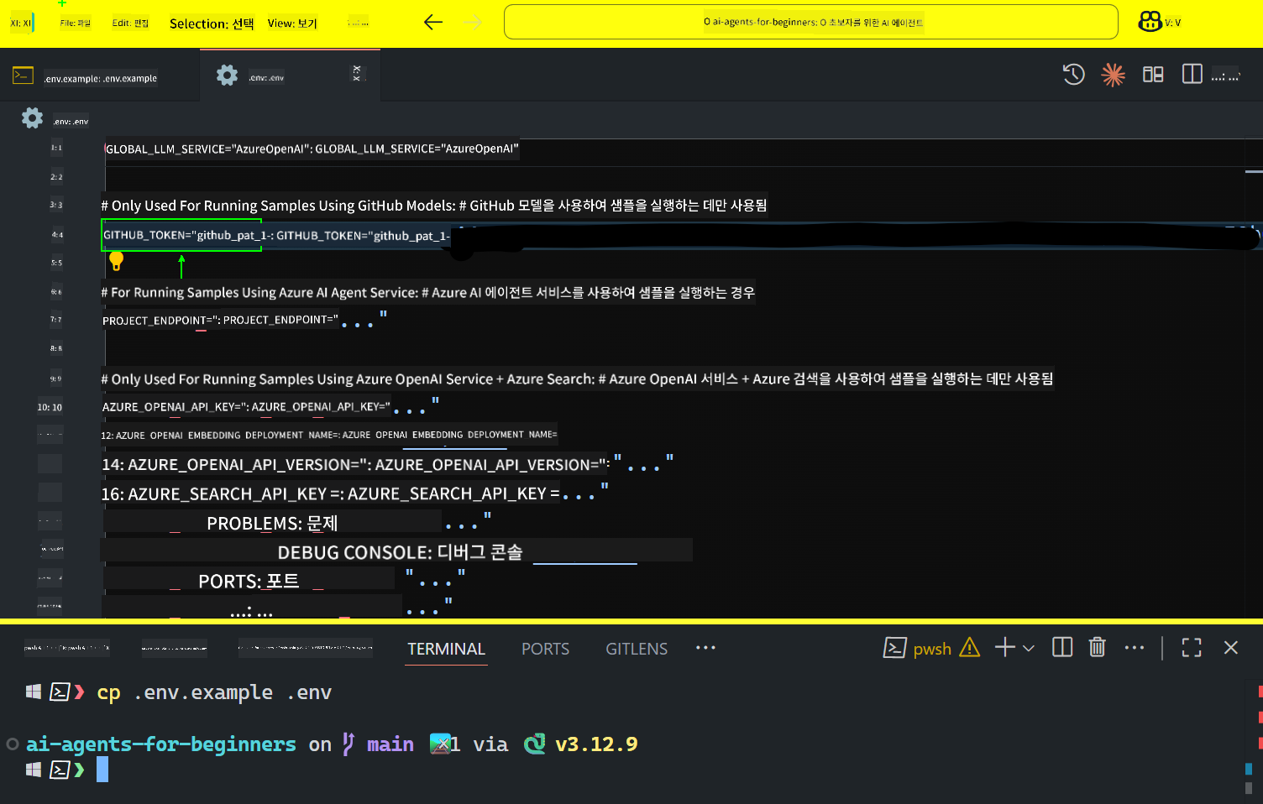Viewport: 1263px width, 804px height.
Task: Open the editor's more actions menu
Action: (x=1225, y=76)
